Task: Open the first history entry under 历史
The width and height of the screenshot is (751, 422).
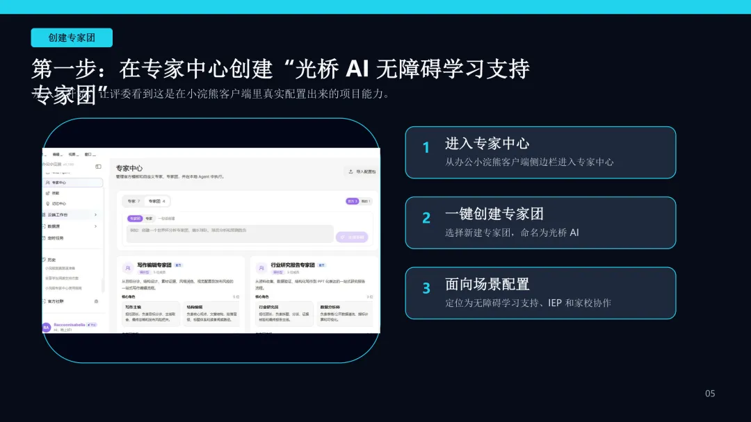Action: point(60,269)
